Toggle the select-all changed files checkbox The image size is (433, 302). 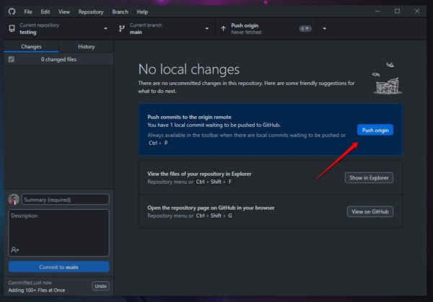tap(12, 59)
